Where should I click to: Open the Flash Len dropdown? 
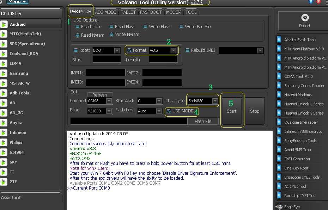(x=159, y=111)
